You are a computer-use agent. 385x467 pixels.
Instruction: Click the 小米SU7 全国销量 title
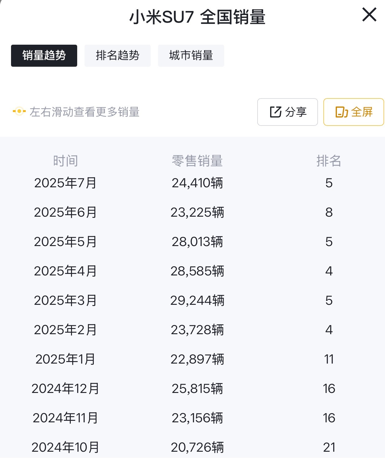pyautogui.click(x=197, y=17)
